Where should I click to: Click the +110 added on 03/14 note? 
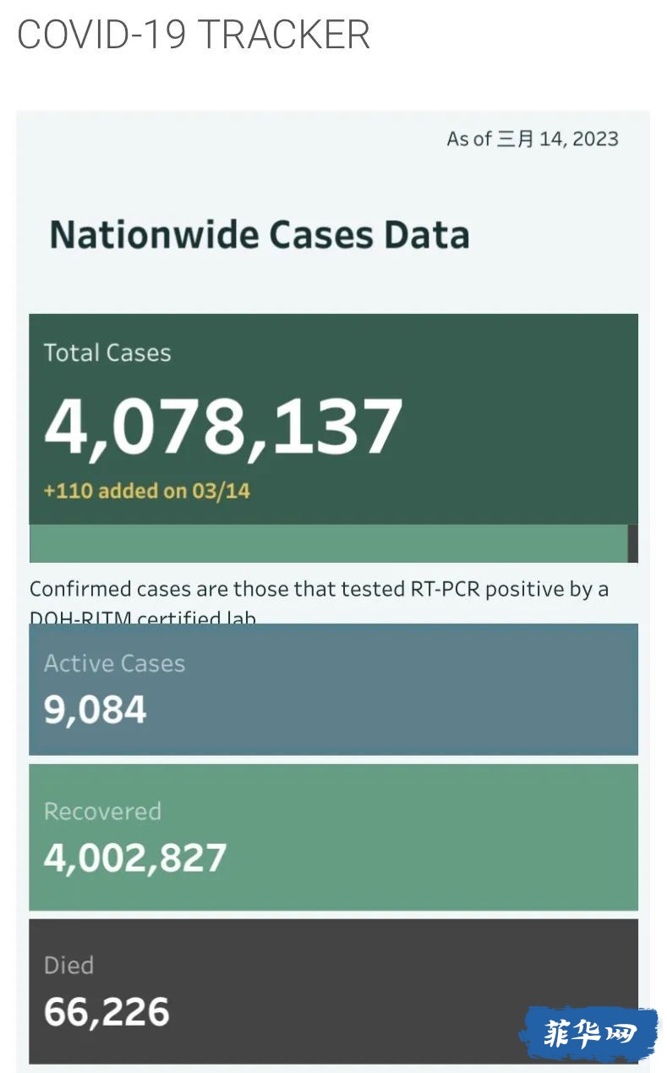[146, 491]
